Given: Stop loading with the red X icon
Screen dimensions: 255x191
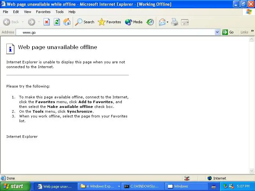Looking at the screenshot, I should tap(47, 22).
